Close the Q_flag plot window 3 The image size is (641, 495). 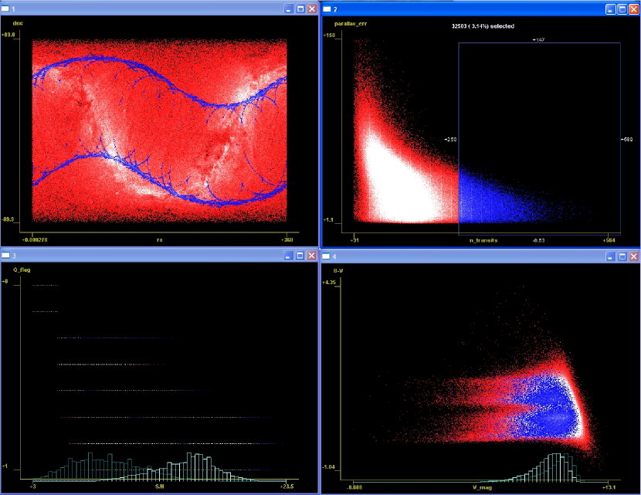tap(312, 255)
